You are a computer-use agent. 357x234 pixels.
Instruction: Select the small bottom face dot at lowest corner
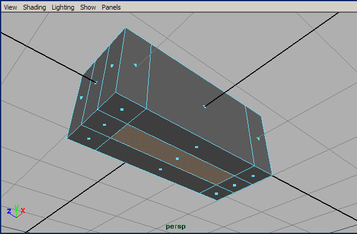[216, 194]
